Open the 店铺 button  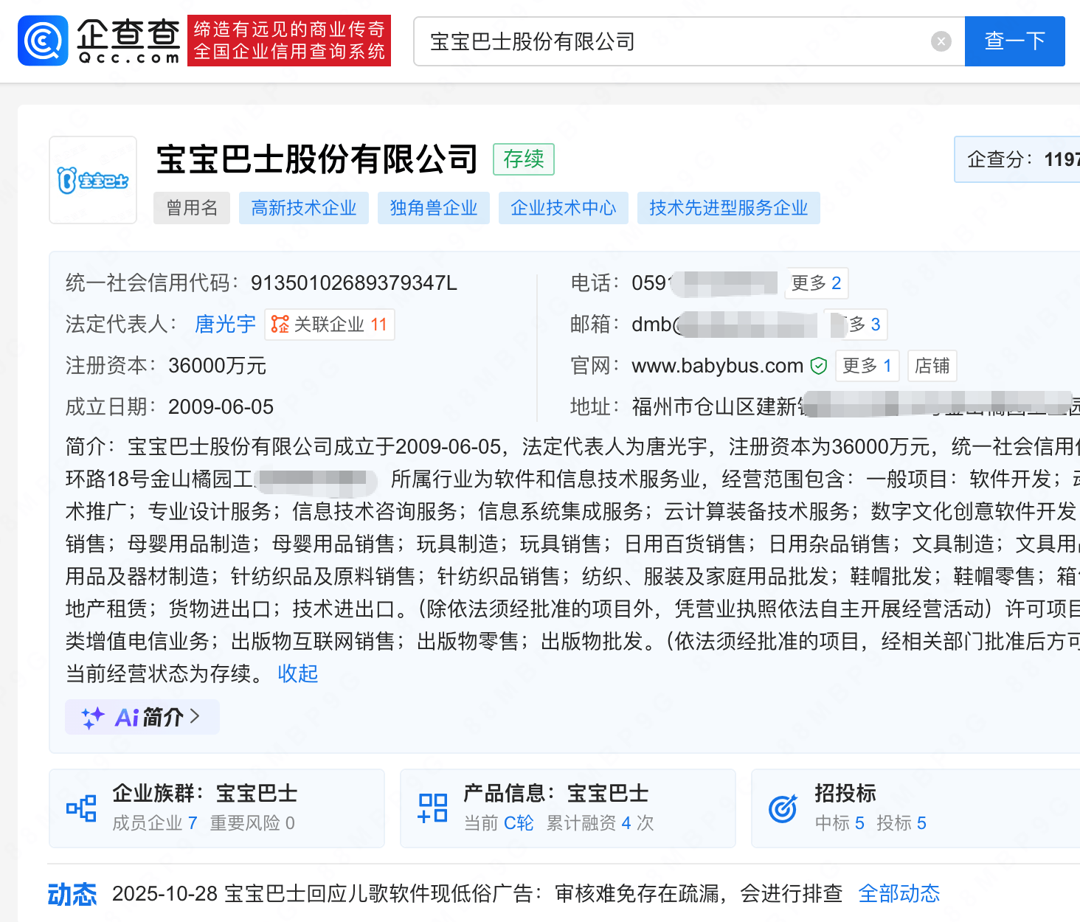point(932,365)
